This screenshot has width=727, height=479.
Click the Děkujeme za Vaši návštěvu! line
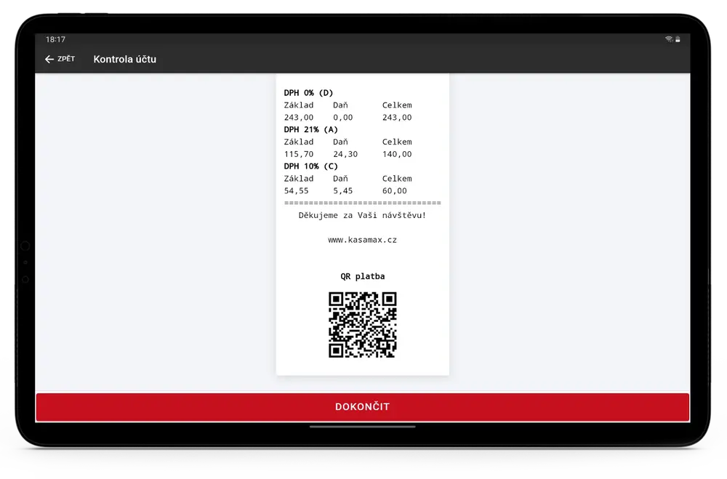pos(362,215)
